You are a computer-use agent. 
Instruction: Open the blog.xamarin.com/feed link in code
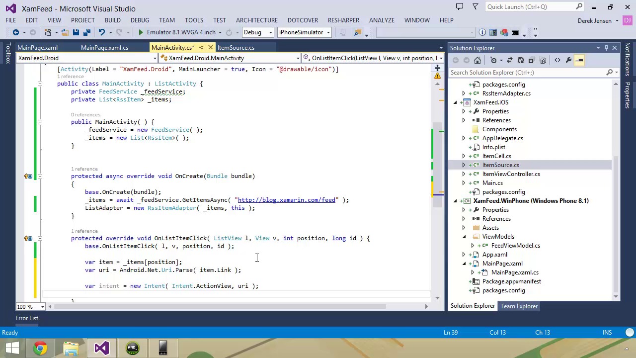[x=286, y=200]
